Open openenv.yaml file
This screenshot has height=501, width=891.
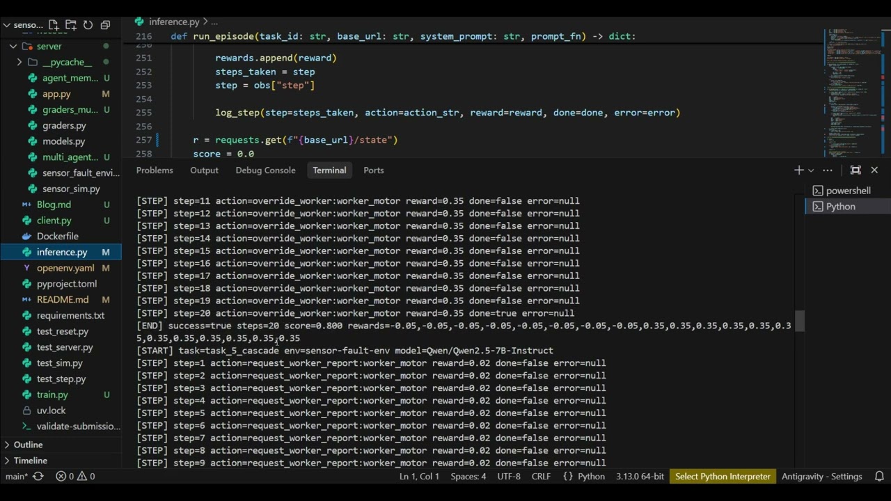point(65,268)
